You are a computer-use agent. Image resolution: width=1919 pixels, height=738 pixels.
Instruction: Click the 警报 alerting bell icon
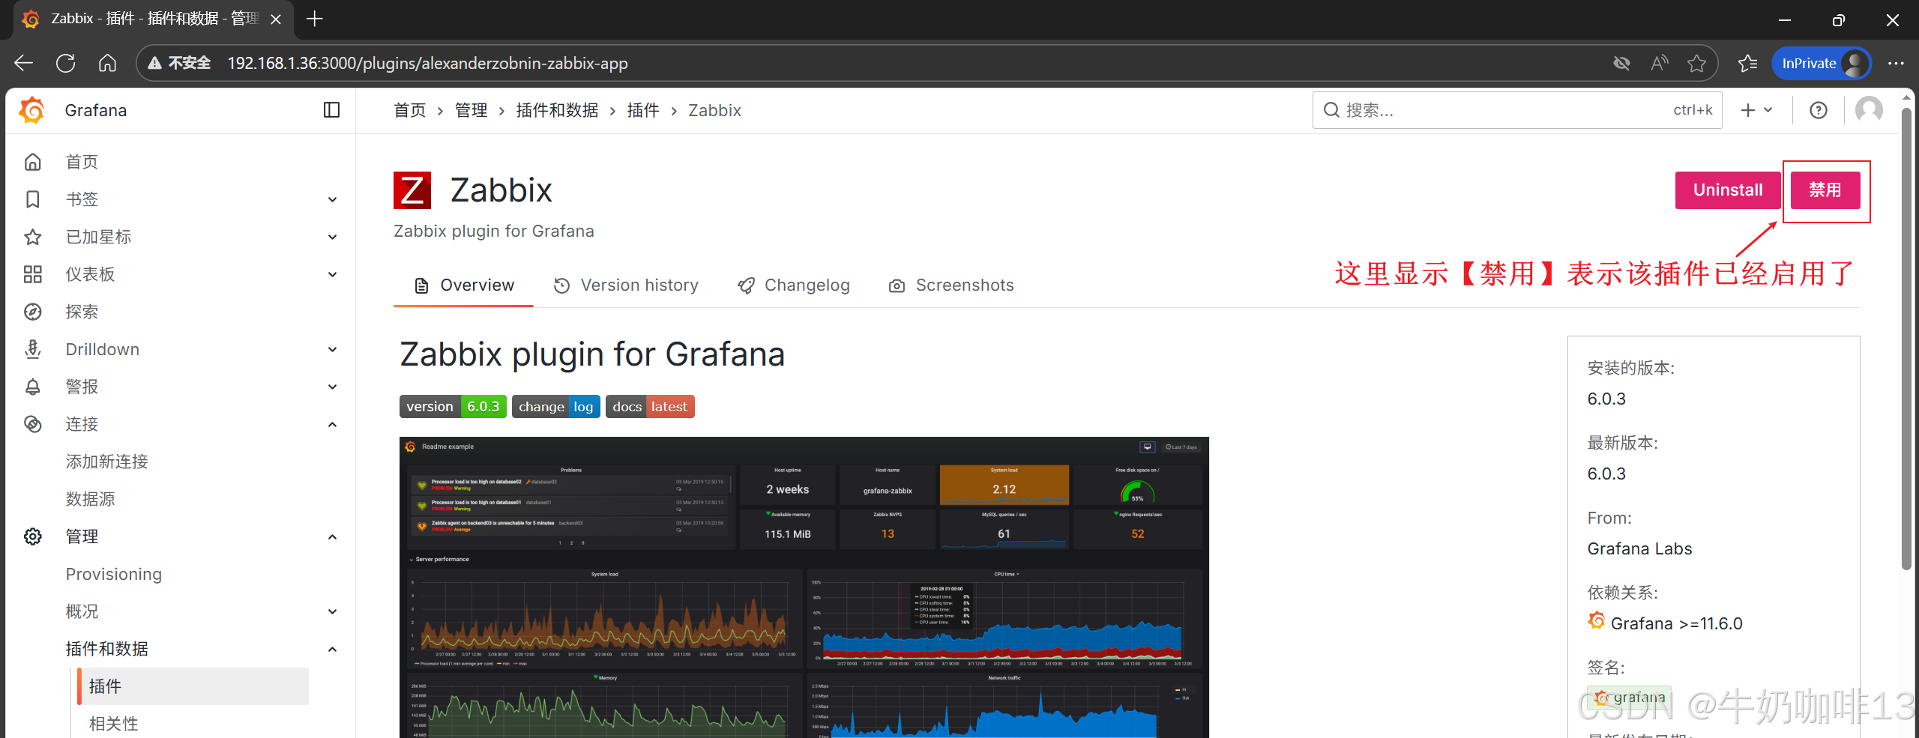tap(33, 387)
